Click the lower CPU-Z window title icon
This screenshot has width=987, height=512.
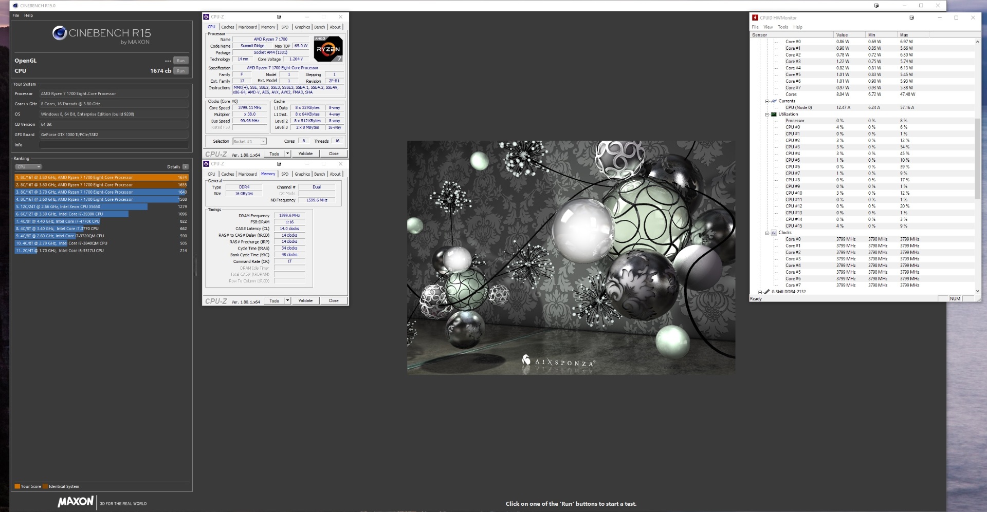(206, 164)
